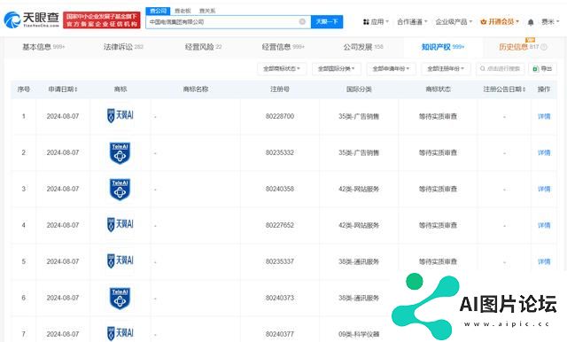Expand the 全部商标状态 filter dropdown
567x342 pixels.
click(282, 69)
